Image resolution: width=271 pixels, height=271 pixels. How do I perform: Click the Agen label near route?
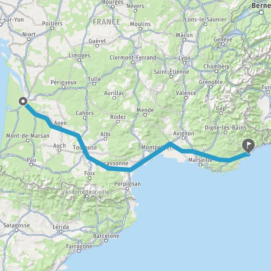click(61, 123)
